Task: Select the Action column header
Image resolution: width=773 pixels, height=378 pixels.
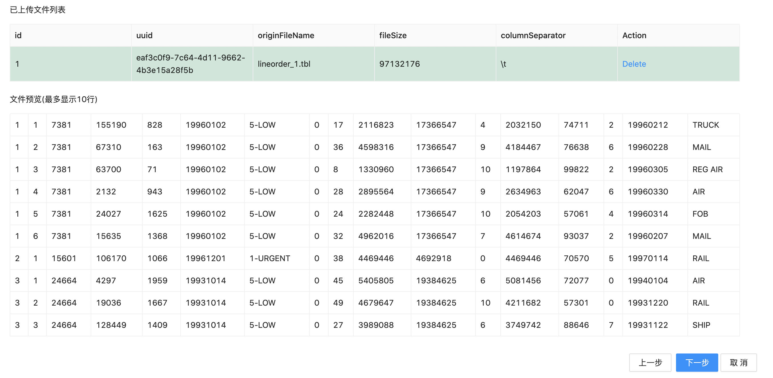Action: pyautogui.click(x=679, y=35)
